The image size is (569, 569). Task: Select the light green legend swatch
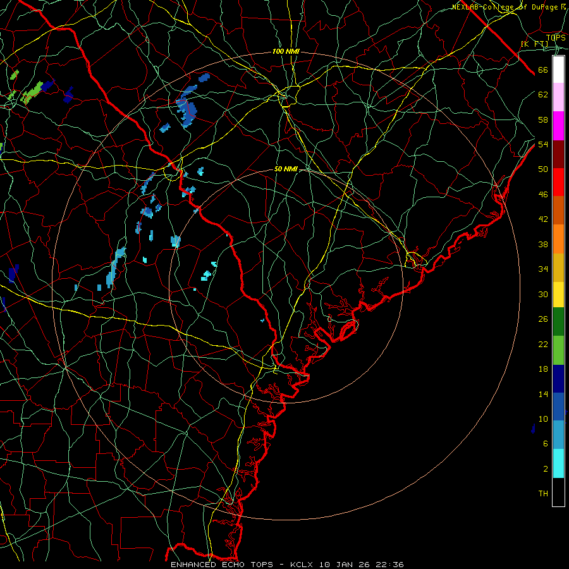coord(558,350)
